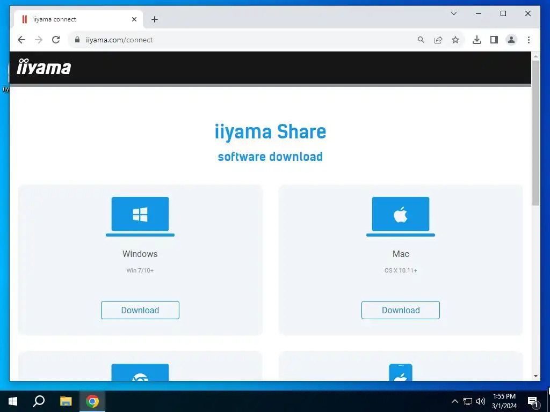Close the iiyama connect tab
This screenshot has width=550, height=412.
pos(134,19)
